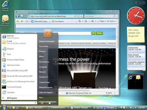
Task: Click the Start orb on taskbar
Action: pyautogui.click(x=4, y=108)
